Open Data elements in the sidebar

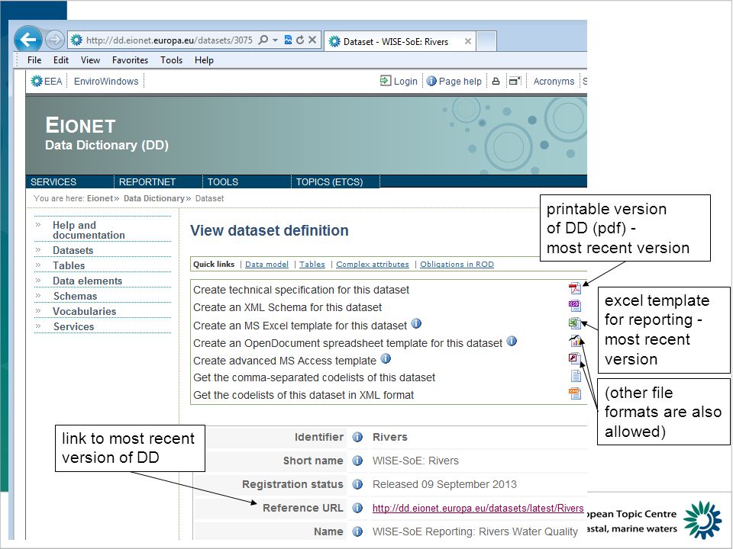pos(87,281)
